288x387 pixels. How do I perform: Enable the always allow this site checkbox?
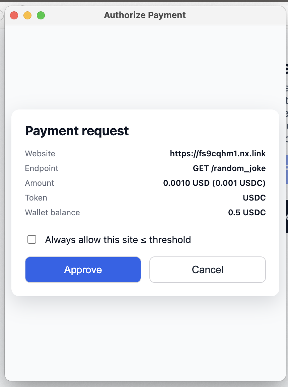click(32, 240)
